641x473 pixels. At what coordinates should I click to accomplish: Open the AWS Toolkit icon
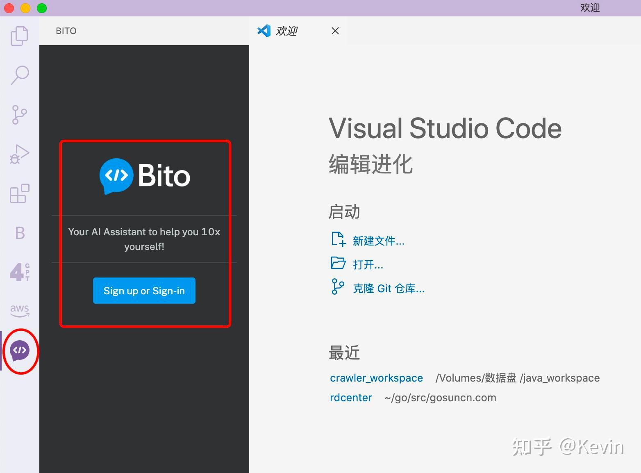coord(19,310)
